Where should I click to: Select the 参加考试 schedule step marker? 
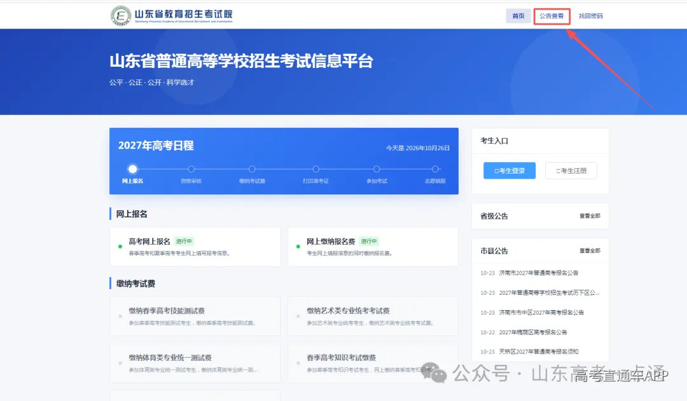[377, 169]
